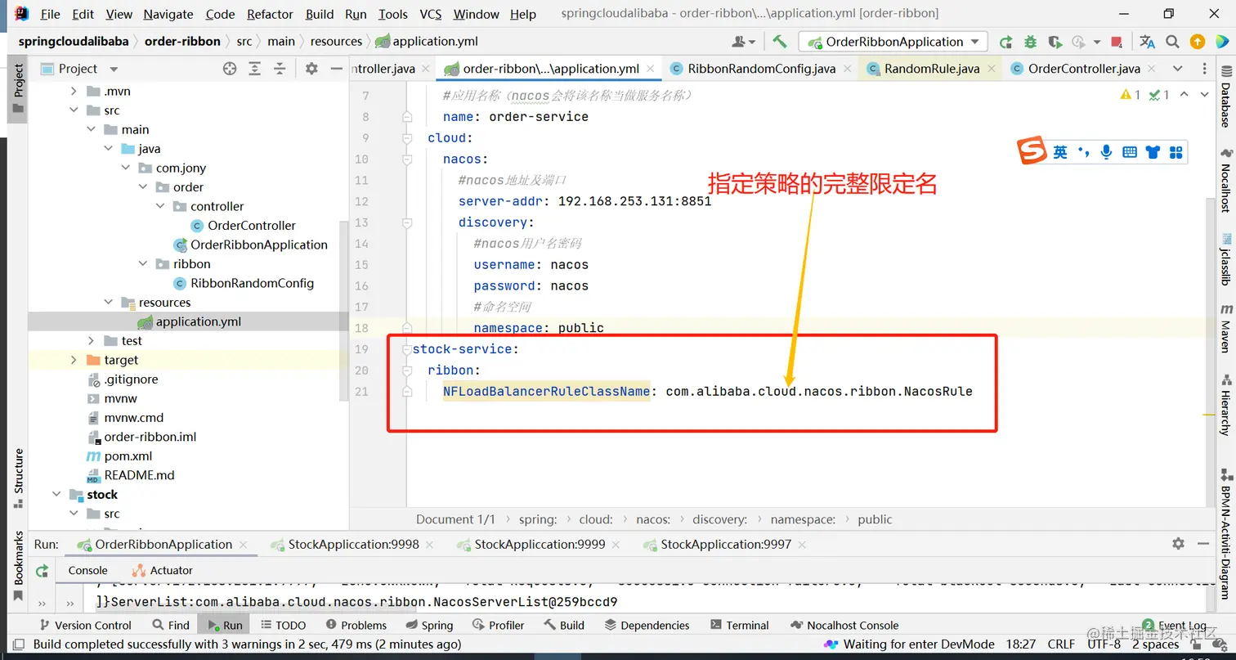The width and height of the screenshot is (1236, 660).
Task: Close the application.yml editor tab
Action: pyautogui.click(x=651, y=70)
